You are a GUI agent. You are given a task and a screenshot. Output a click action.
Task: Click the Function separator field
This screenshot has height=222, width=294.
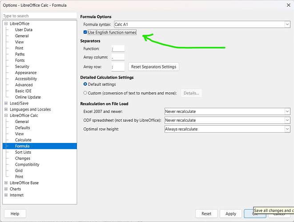point(118,49)
